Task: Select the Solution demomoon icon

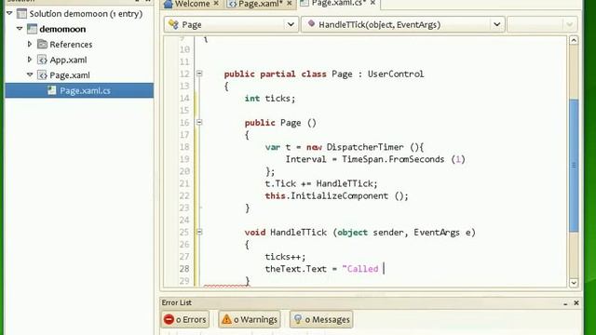Action: coord(22,14)
